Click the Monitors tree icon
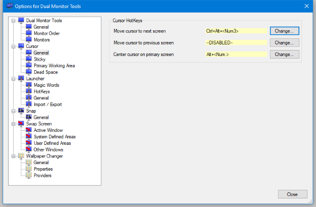The image size is (316, 207). pyautogui.click(x=29, y=40)
